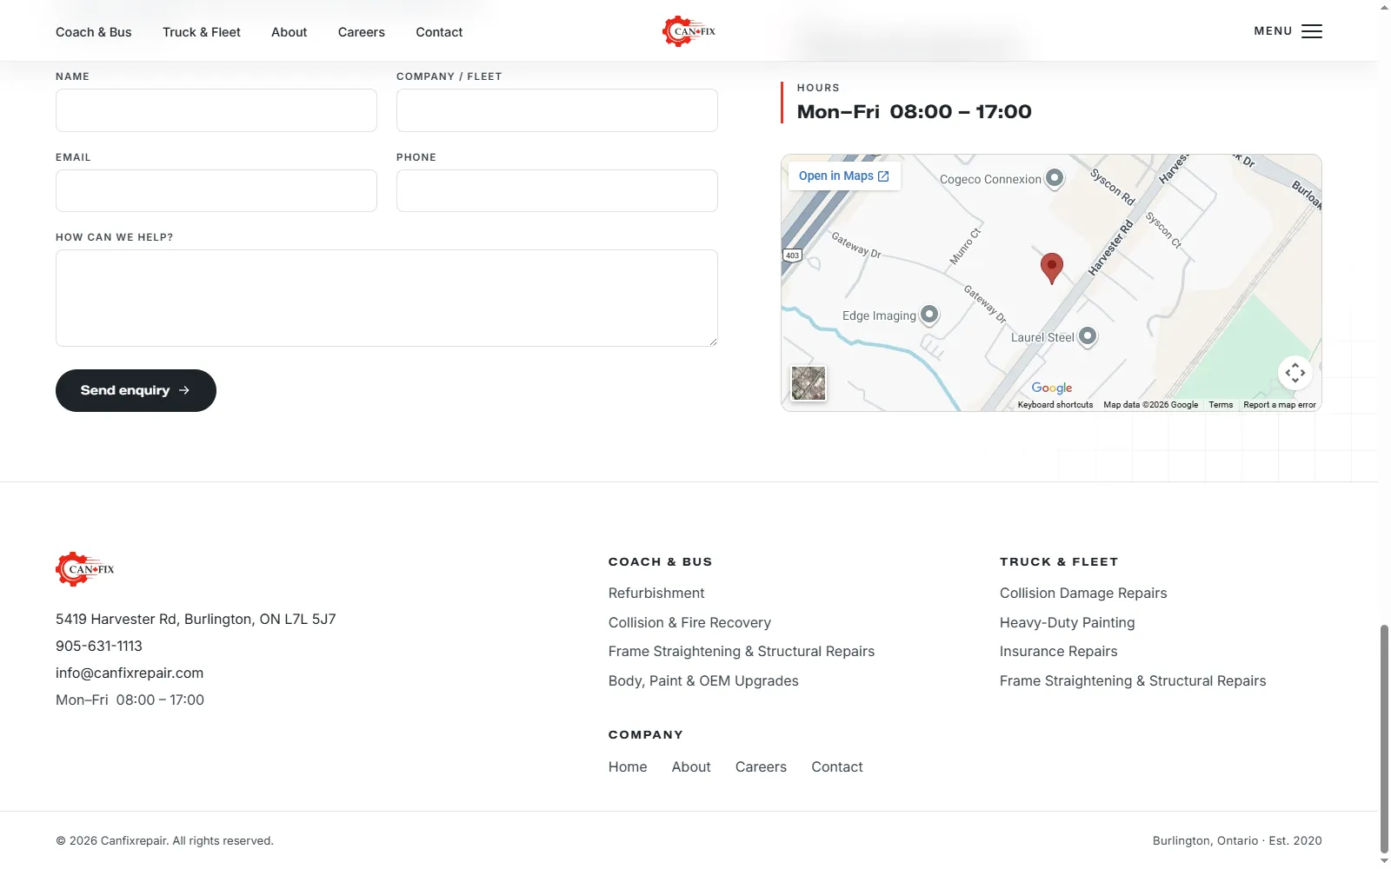Image resolution: width=1391 pixels, height=869 pixels.
Task: Click the textarea resize grip handle
Action: tap(713, 342)
